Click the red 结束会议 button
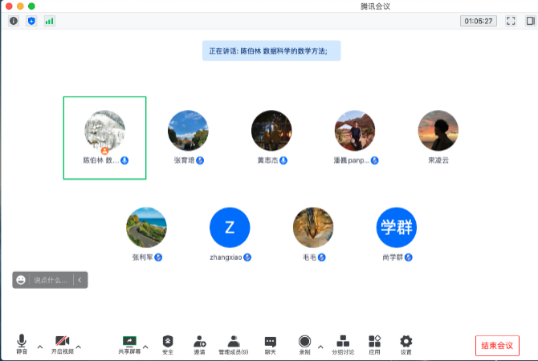The width and height of the screenshot is (538, 361). click(x=496, y=345)
